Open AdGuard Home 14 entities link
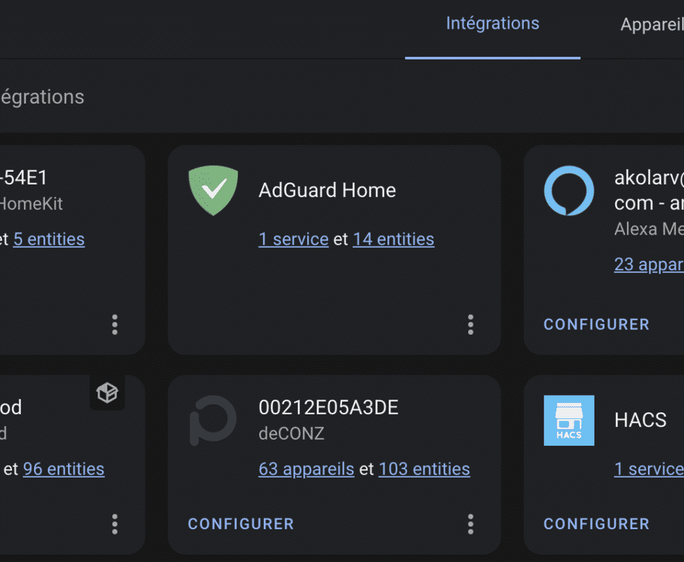The width and height of the screenshot is (684, 562). coord(393,239)
